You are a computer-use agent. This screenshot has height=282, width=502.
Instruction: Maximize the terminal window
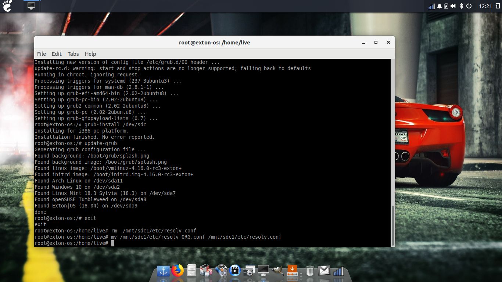coord(376,43)
